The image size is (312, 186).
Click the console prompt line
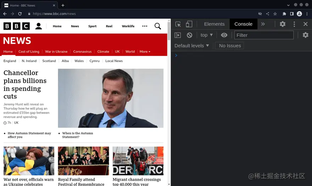pos(241,56)
